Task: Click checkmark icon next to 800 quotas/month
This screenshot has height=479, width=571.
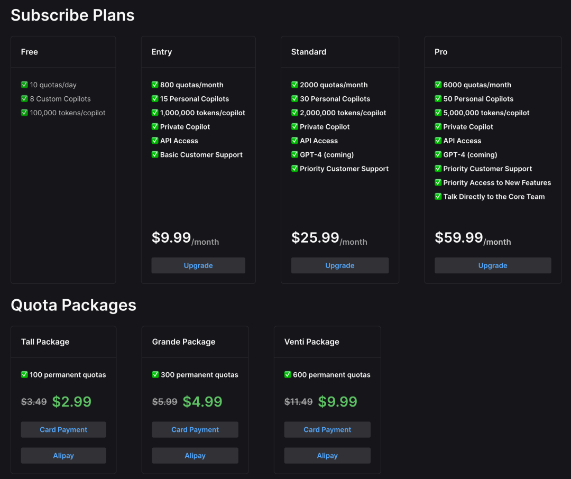Action: click(x=155, y=85)
